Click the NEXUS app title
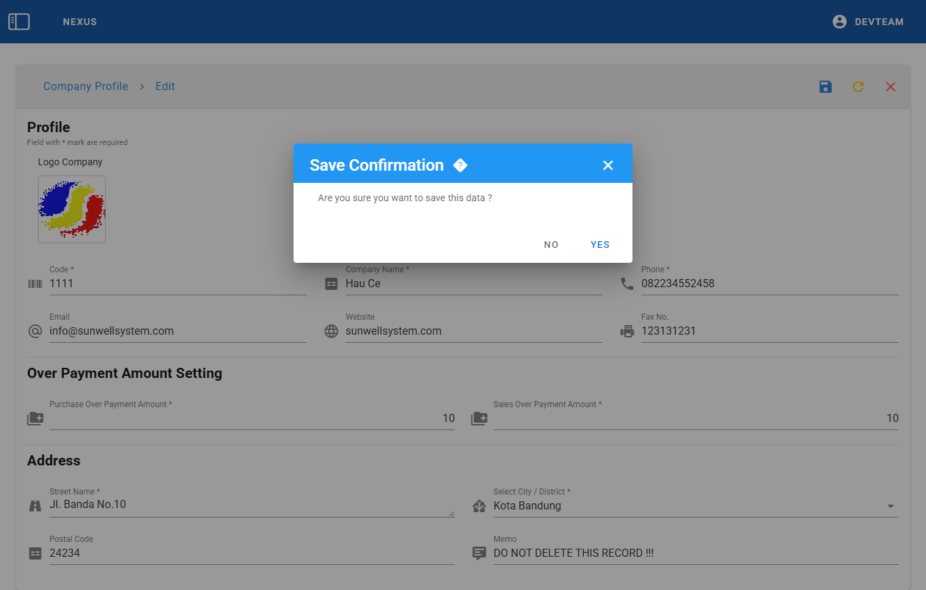This screenshot has width=926, height=590. (80, 22)
